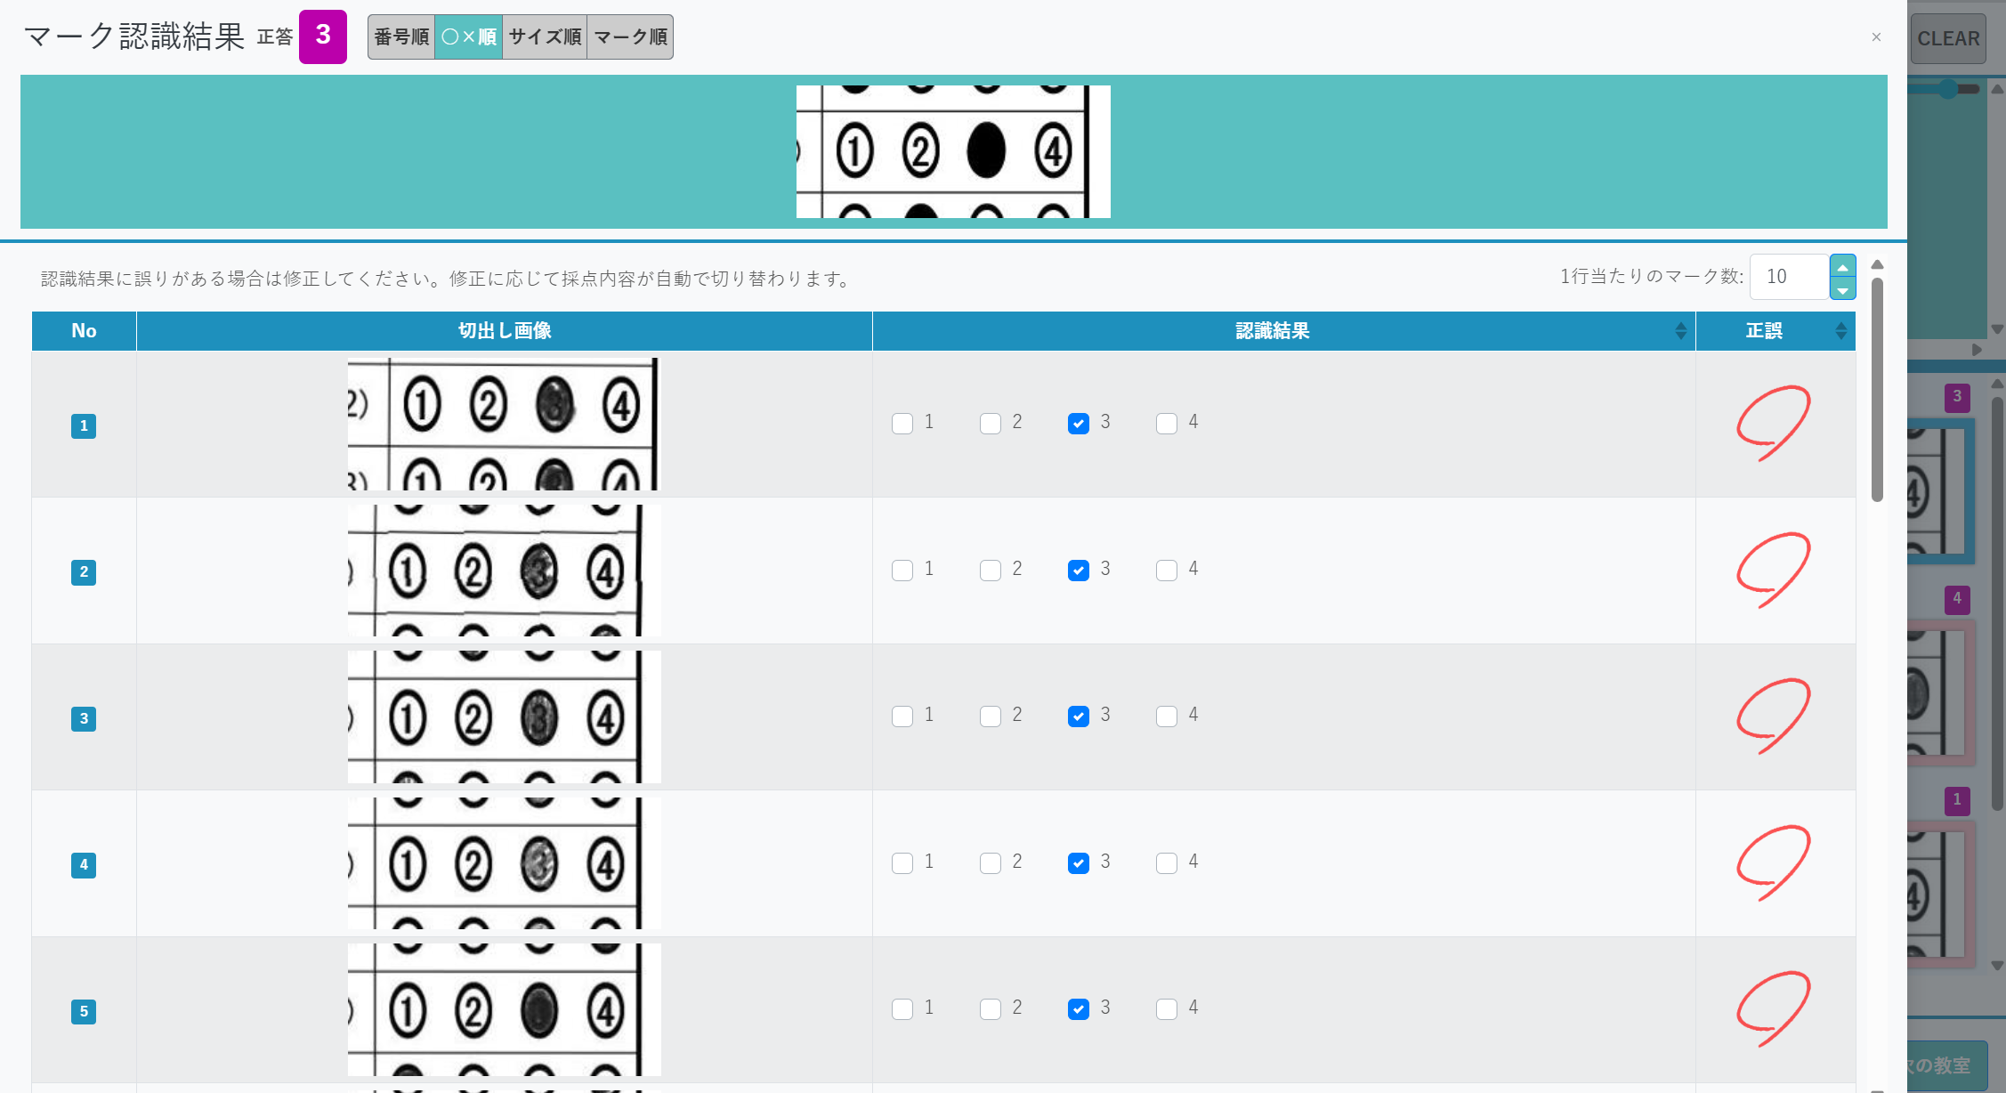Switch to サイズ順 sort tab
The width and height of the screenshot is (2006, 1093).
pos(545,36)
